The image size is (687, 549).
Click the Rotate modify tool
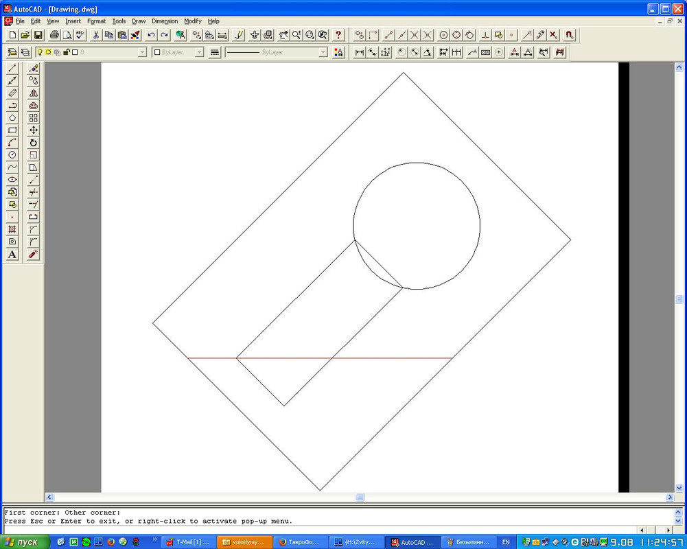tap(34, 143)
